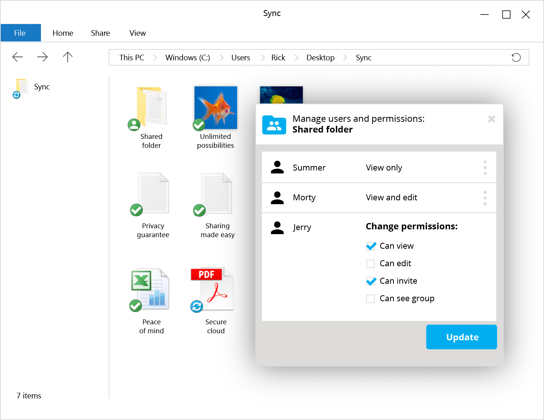
Task: Open Summer's permission options menu
Action: click(x=485, y=168)
